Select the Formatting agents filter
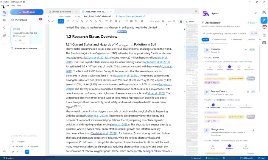Image resolution: width=268 pixels, height=160 pixels. click(236, 40)
